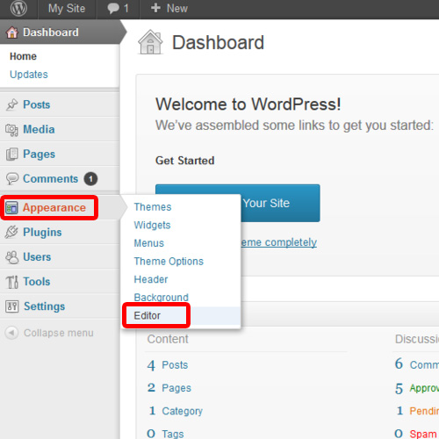Click the 'Welcome to WordPress!' heading

(248, 104)
